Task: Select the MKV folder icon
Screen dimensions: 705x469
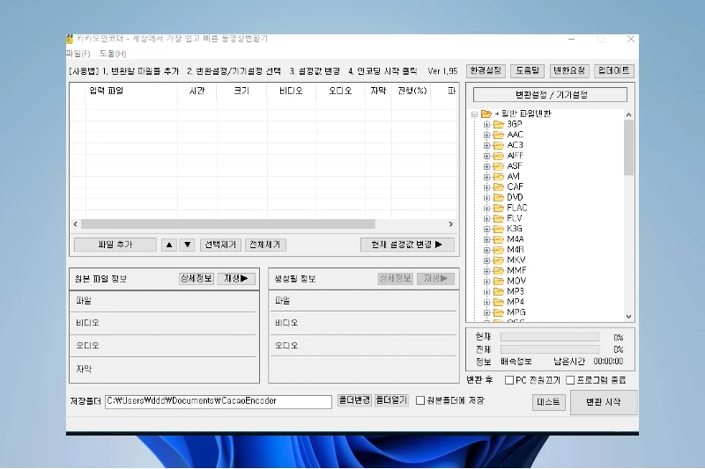Action: (x=498, y=260)
